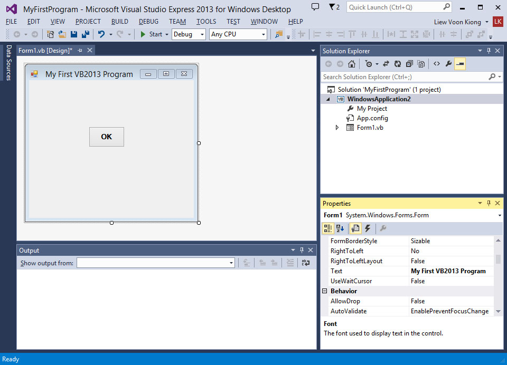Undo the last action
The height and width of the screenshot is (365, 507).
101,34
